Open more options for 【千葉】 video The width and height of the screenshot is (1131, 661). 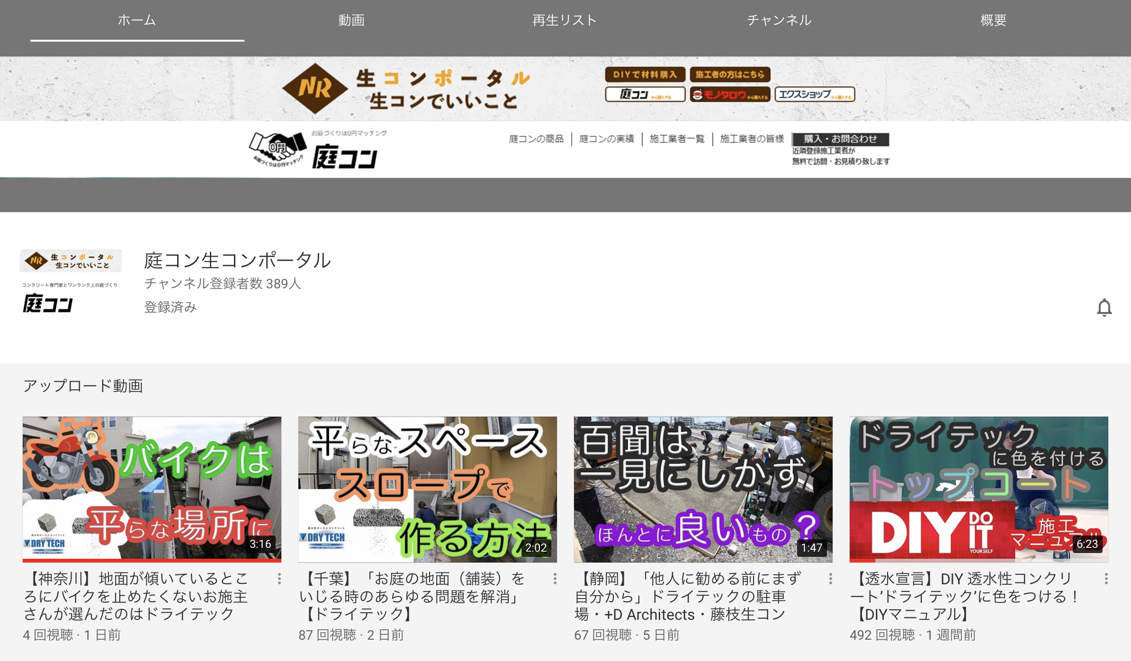(x=555, y=579)
